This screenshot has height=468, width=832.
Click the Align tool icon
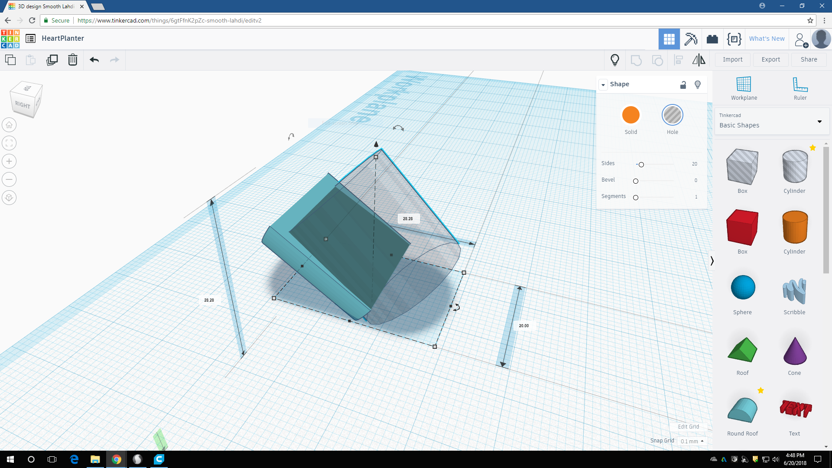[679, 60]
